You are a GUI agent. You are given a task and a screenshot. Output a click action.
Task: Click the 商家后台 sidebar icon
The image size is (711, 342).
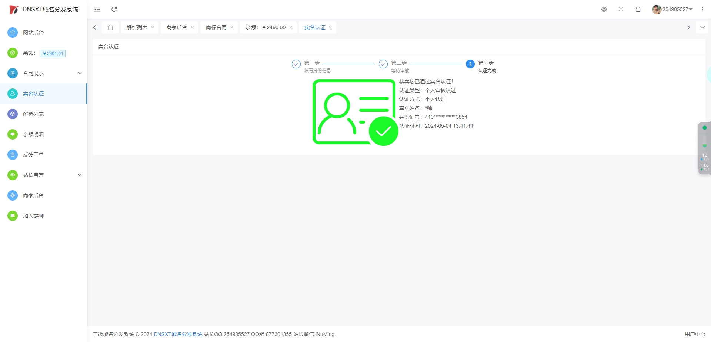pos(13,195)
